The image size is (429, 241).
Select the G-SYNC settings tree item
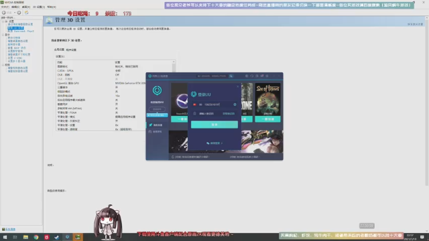point(15,58)
